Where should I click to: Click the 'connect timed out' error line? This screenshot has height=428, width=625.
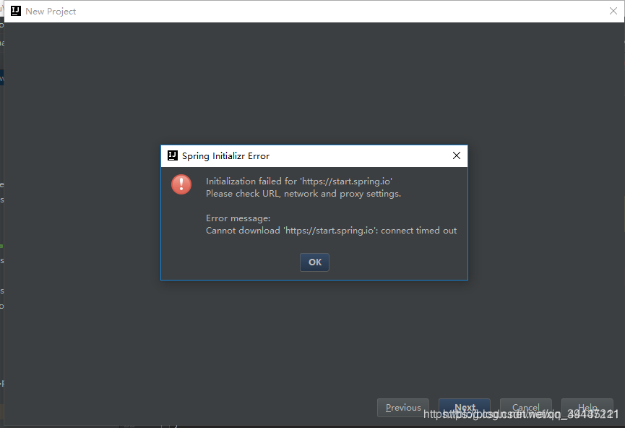click(x=331, y=231)
